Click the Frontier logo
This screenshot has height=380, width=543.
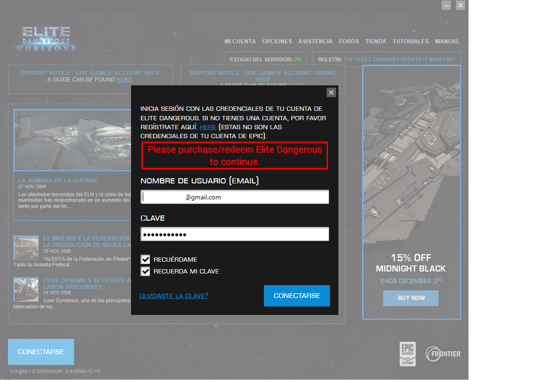coord(443,354)
